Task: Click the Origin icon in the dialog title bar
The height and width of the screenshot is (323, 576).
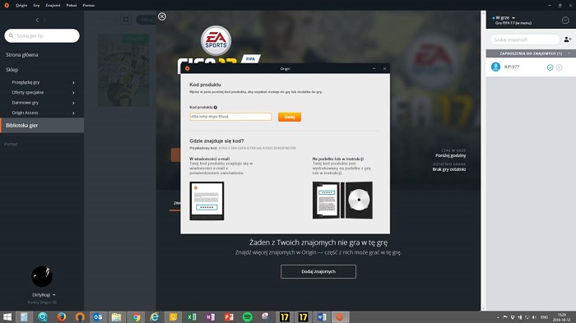Action: [188, 69]
